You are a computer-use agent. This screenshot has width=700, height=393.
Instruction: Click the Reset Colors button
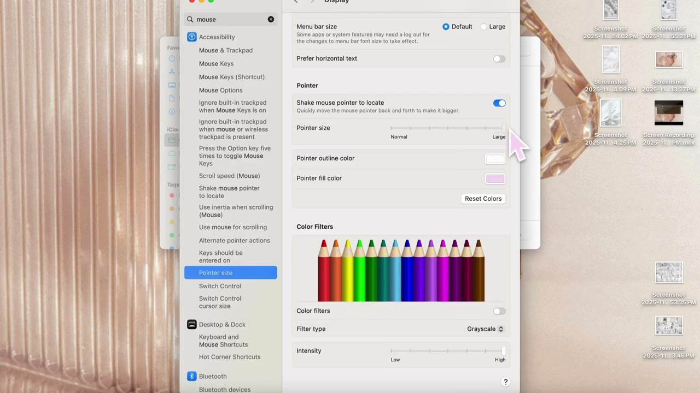[x=483, y=199]
